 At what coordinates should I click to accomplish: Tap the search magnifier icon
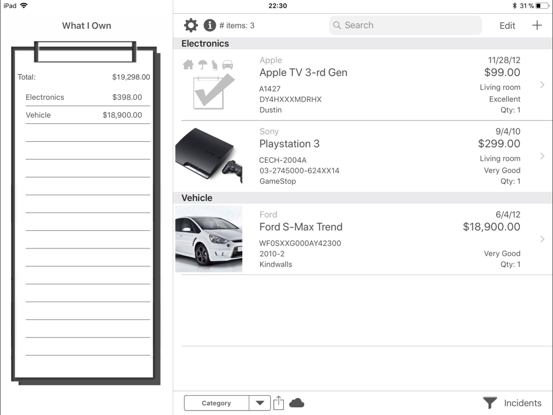[337, 25]
